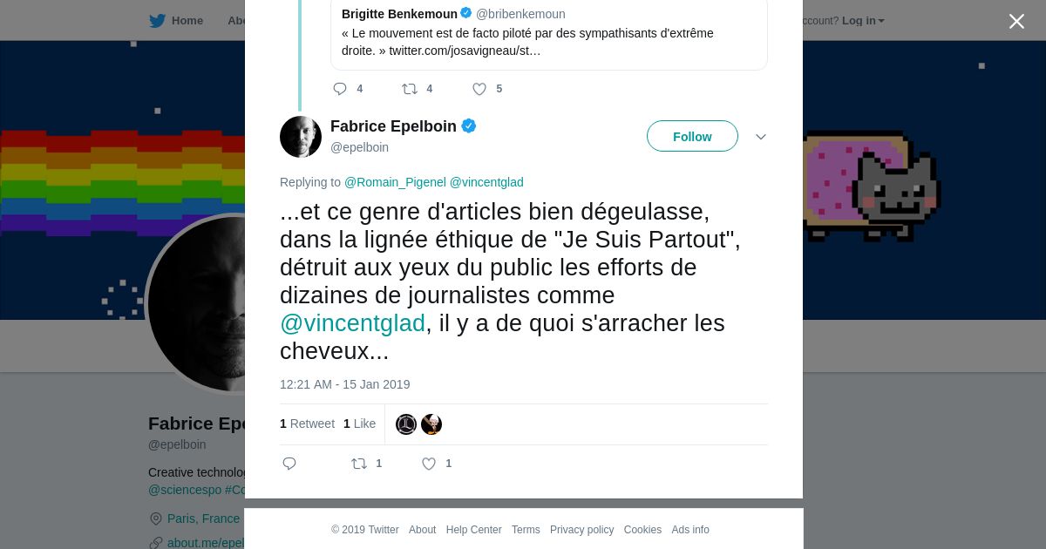Reply to Fabrice Epelboin's tweet
This screenshot has width=1046, height=549.
[x=289, y=464]
